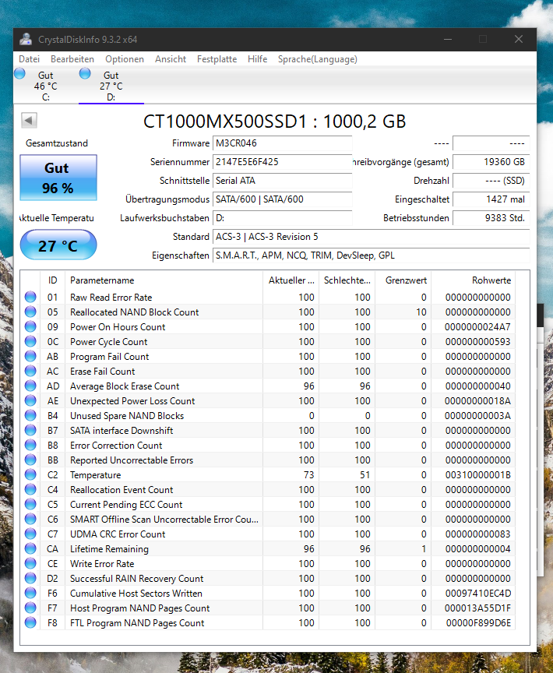
Task: Click status orb of SATA interface Downshift
Action: coord(30,430)
